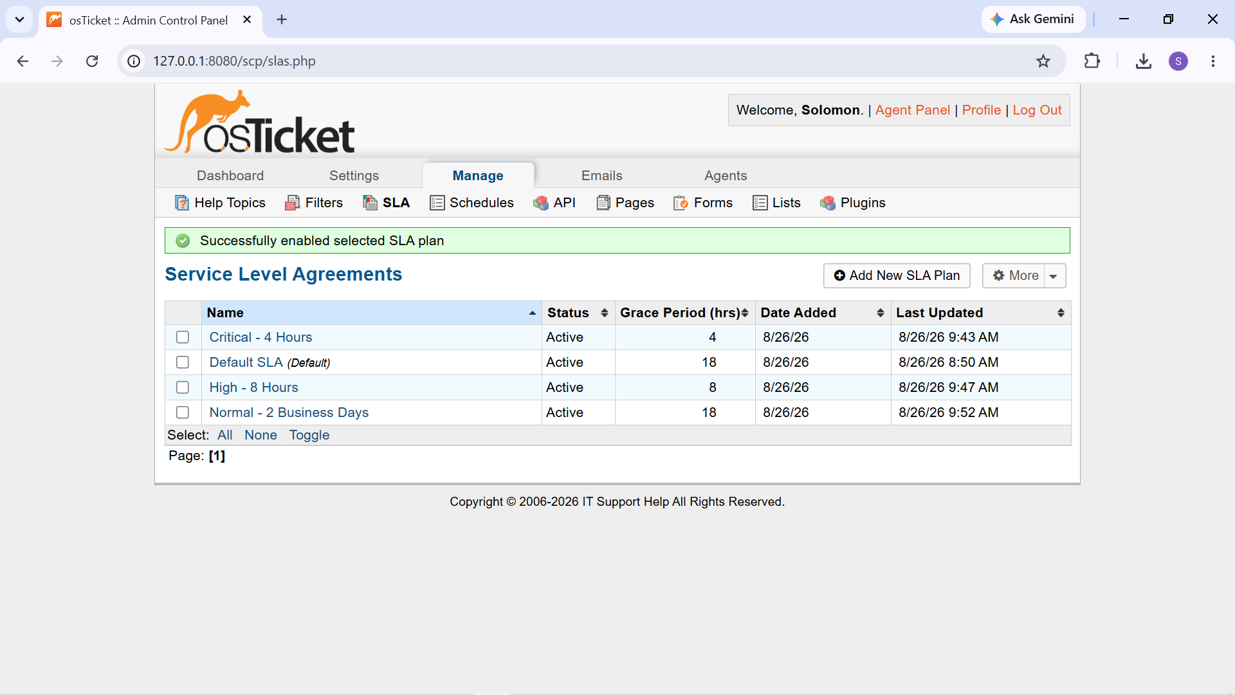Click grace period value 8
1235x695 pixels.
(x=712, y=387)
